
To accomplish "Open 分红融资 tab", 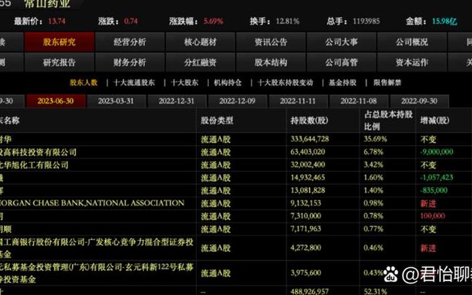I will (201, 63).
